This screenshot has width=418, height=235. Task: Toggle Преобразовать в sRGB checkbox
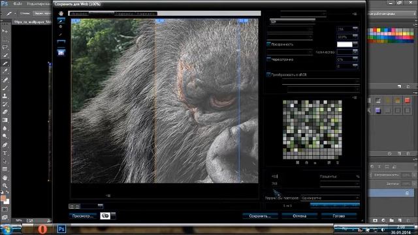point(268,74)
